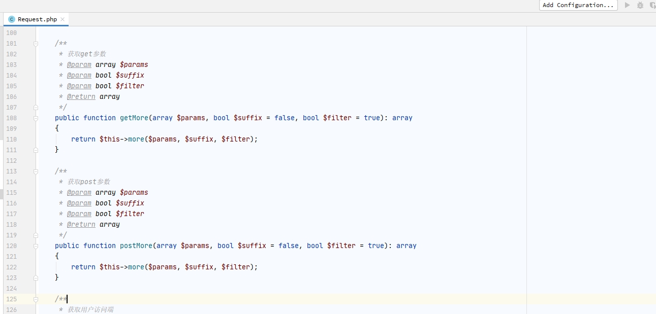Click line number 122 in the gutter

coord(11,267)
